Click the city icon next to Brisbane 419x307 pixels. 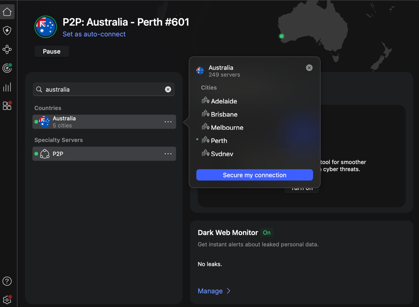click(205, 114)
